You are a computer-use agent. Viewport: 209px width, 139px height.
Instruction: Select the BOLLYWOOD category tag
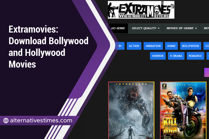coord(191,46)
